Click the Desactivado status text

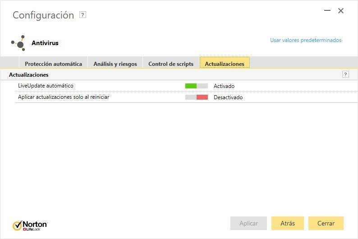tap(228, 97)
